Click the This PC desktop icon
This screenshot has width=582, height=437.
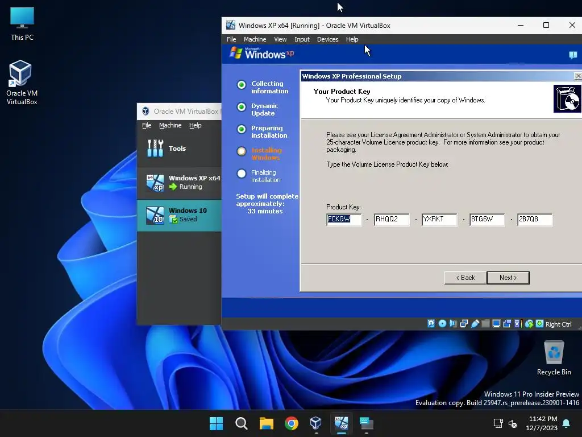click(22, 23)
